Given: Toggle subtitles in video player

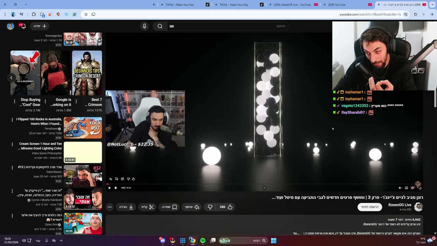Looking at the screenshot, I should coord(406,188).
